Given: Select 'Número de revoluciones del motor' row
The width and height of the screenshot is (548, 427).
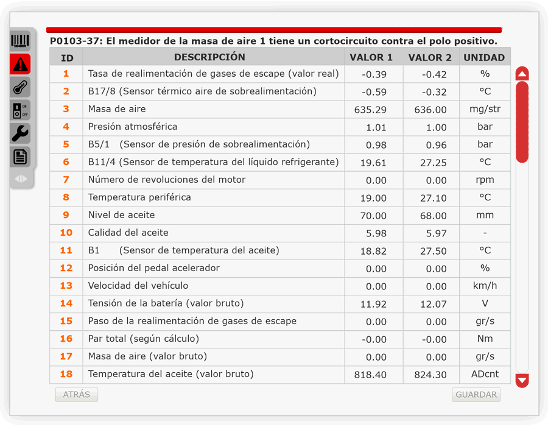Looking at the screenshot, I should [280, 180].
